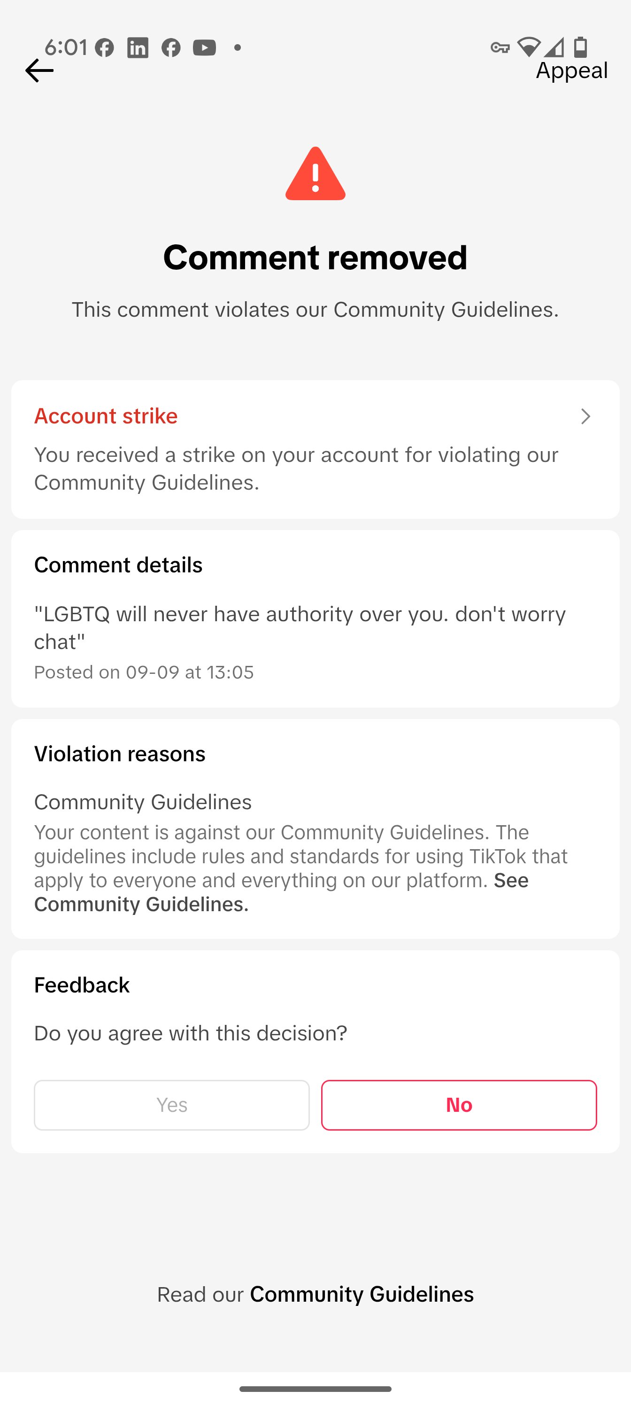Tap the red warning triangle icon

[x=315, y=175]
